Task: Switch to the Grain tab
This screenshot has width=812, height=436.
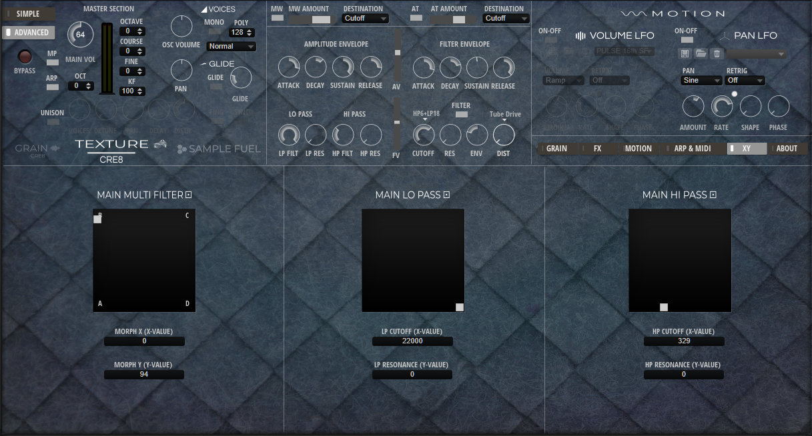Action: (556, 149)
